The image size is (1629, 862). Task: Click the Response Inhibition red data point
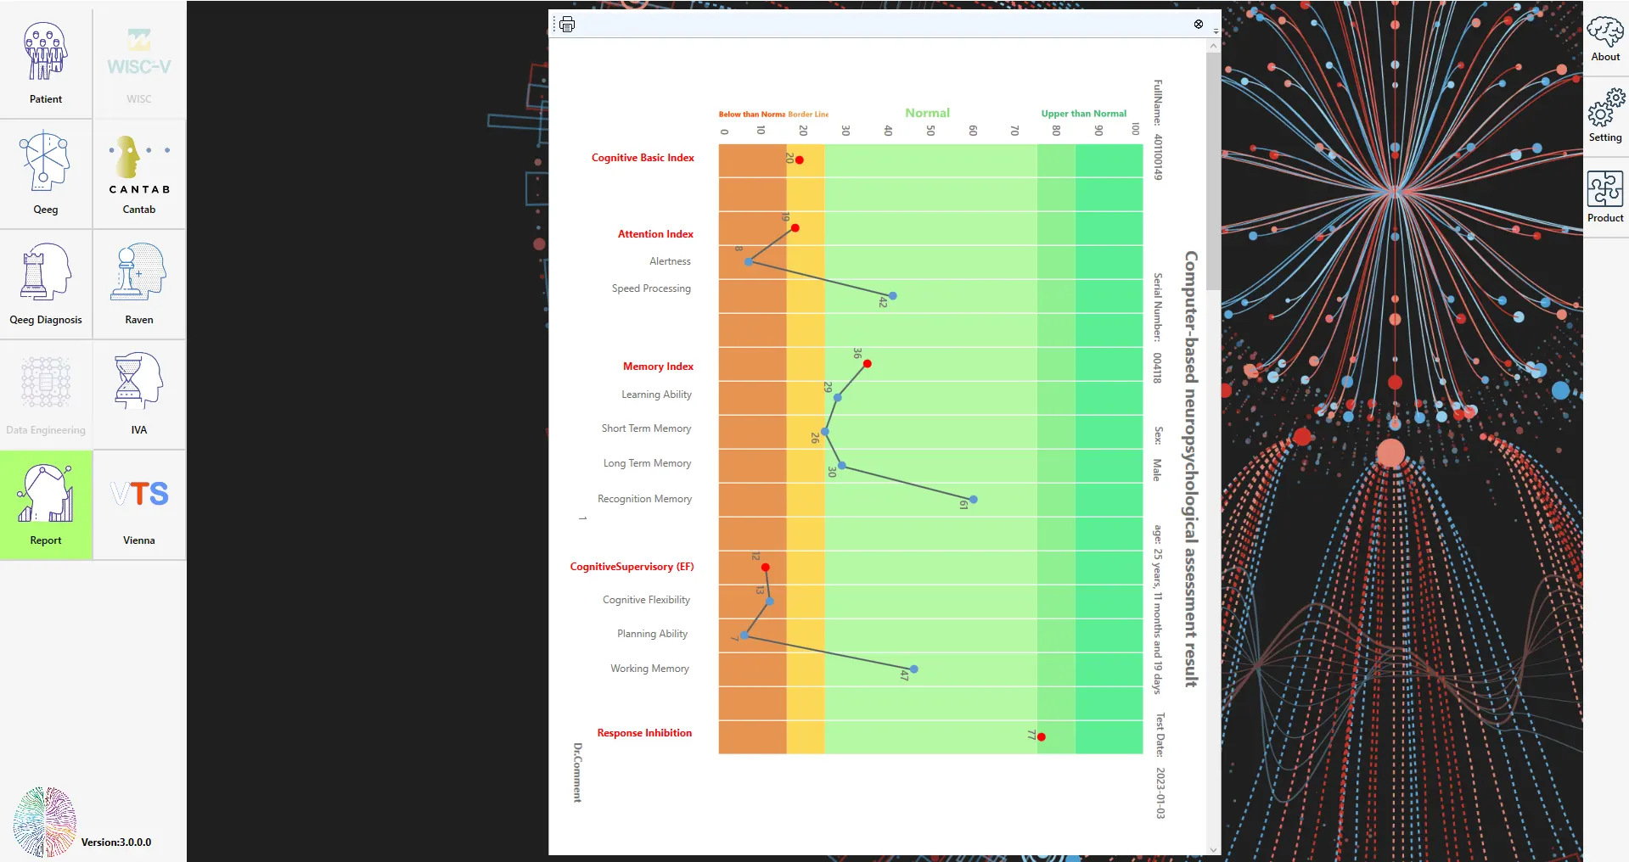pyautogui.click(x=1042, y=737)
